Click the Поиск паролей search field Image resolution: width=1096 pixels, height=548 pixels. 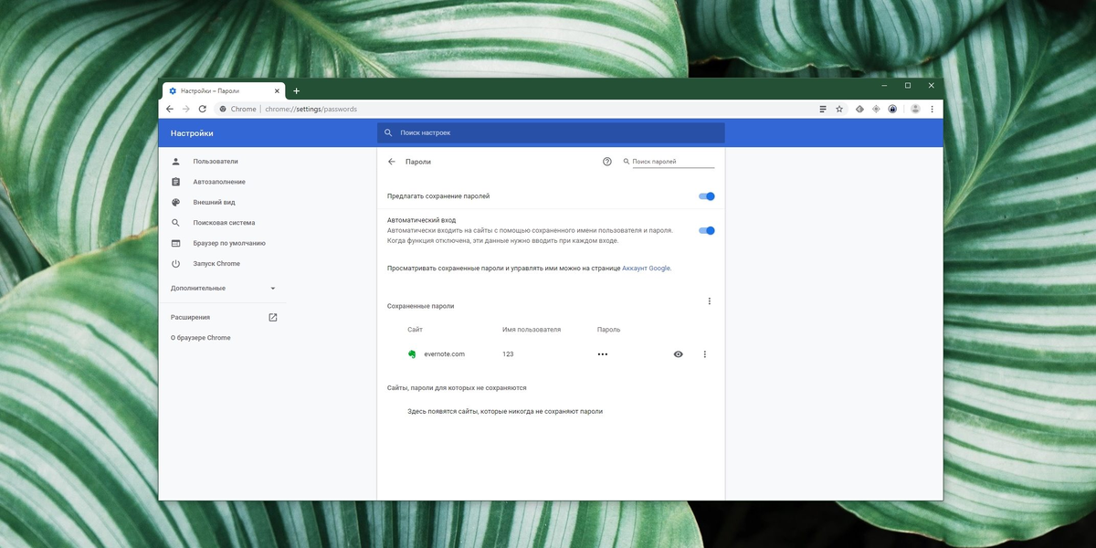[673, 162]
